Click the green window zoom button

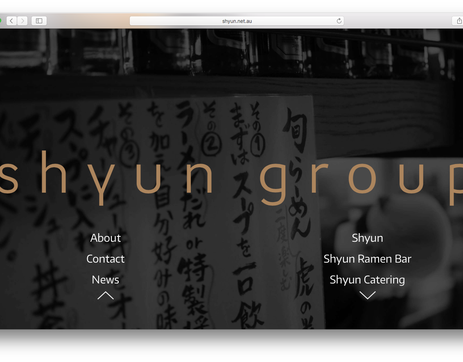point(0,20)
